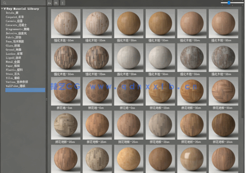Open the WallPaint category
This screenshot has height=173, width=246.
15,86
